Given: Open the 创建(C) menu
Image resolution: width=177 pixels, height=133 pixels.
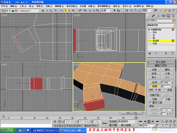Looking at the screenshot, I should [x=49, y=6].
